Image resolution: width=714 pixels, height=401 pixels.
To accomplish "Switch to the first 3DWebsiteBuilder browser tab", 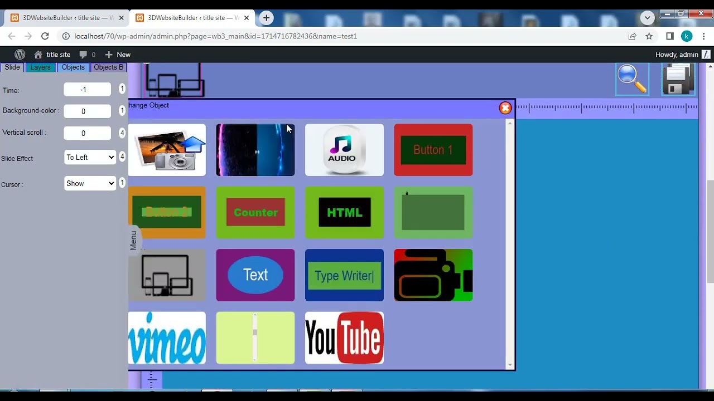I will 67,18.
